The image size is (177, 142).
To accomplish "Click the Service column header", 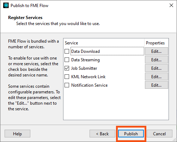I will (72, 43).
